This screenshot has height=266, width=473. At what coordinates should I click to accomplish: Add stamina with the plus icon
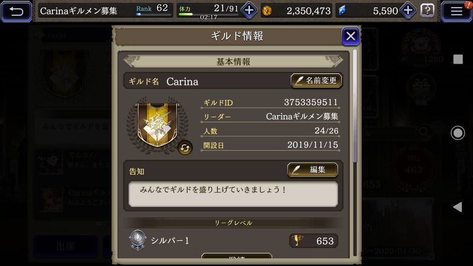pos(249,11)
